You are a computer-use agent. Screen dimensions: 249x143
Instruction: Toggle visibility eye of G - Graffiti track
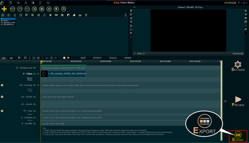pyautogui.click(x=35, y=123)
